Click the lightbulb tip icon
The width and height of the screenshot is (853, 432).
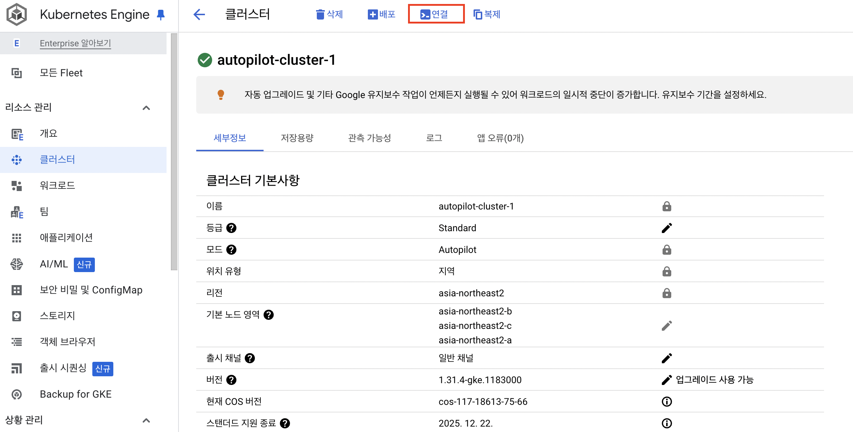click(x=221, y=95)
